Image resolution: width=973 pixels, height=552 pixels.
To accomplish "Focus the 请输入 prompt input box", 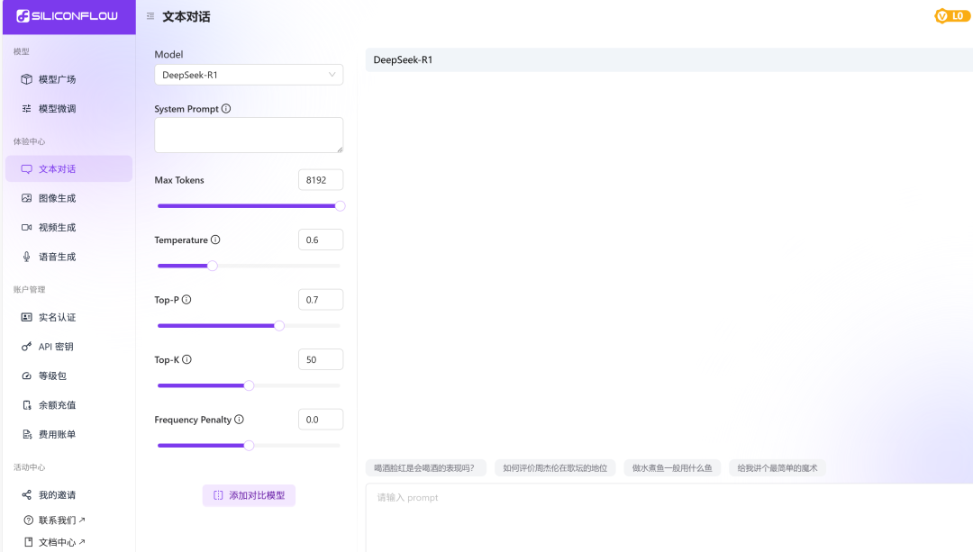I will coord(669,518).
